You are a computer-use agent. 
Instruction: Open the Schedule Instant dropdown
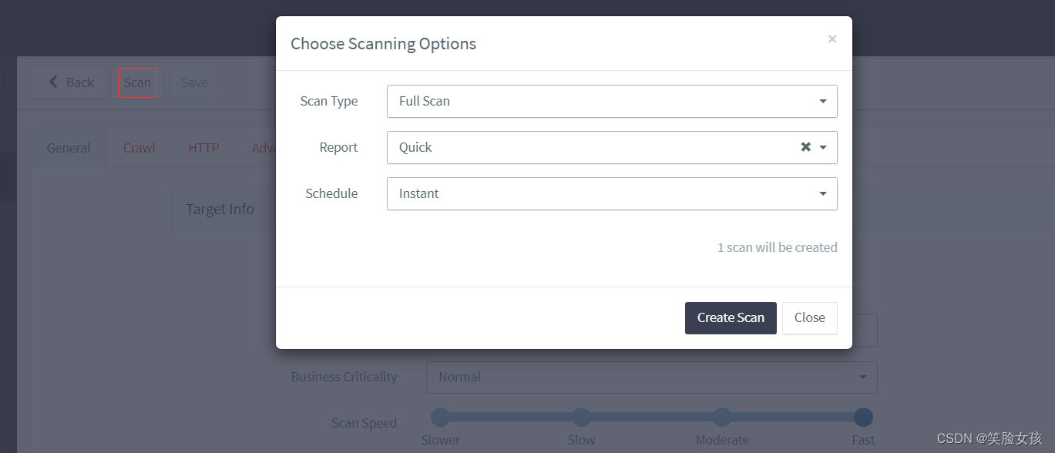[x=612, y=193]
